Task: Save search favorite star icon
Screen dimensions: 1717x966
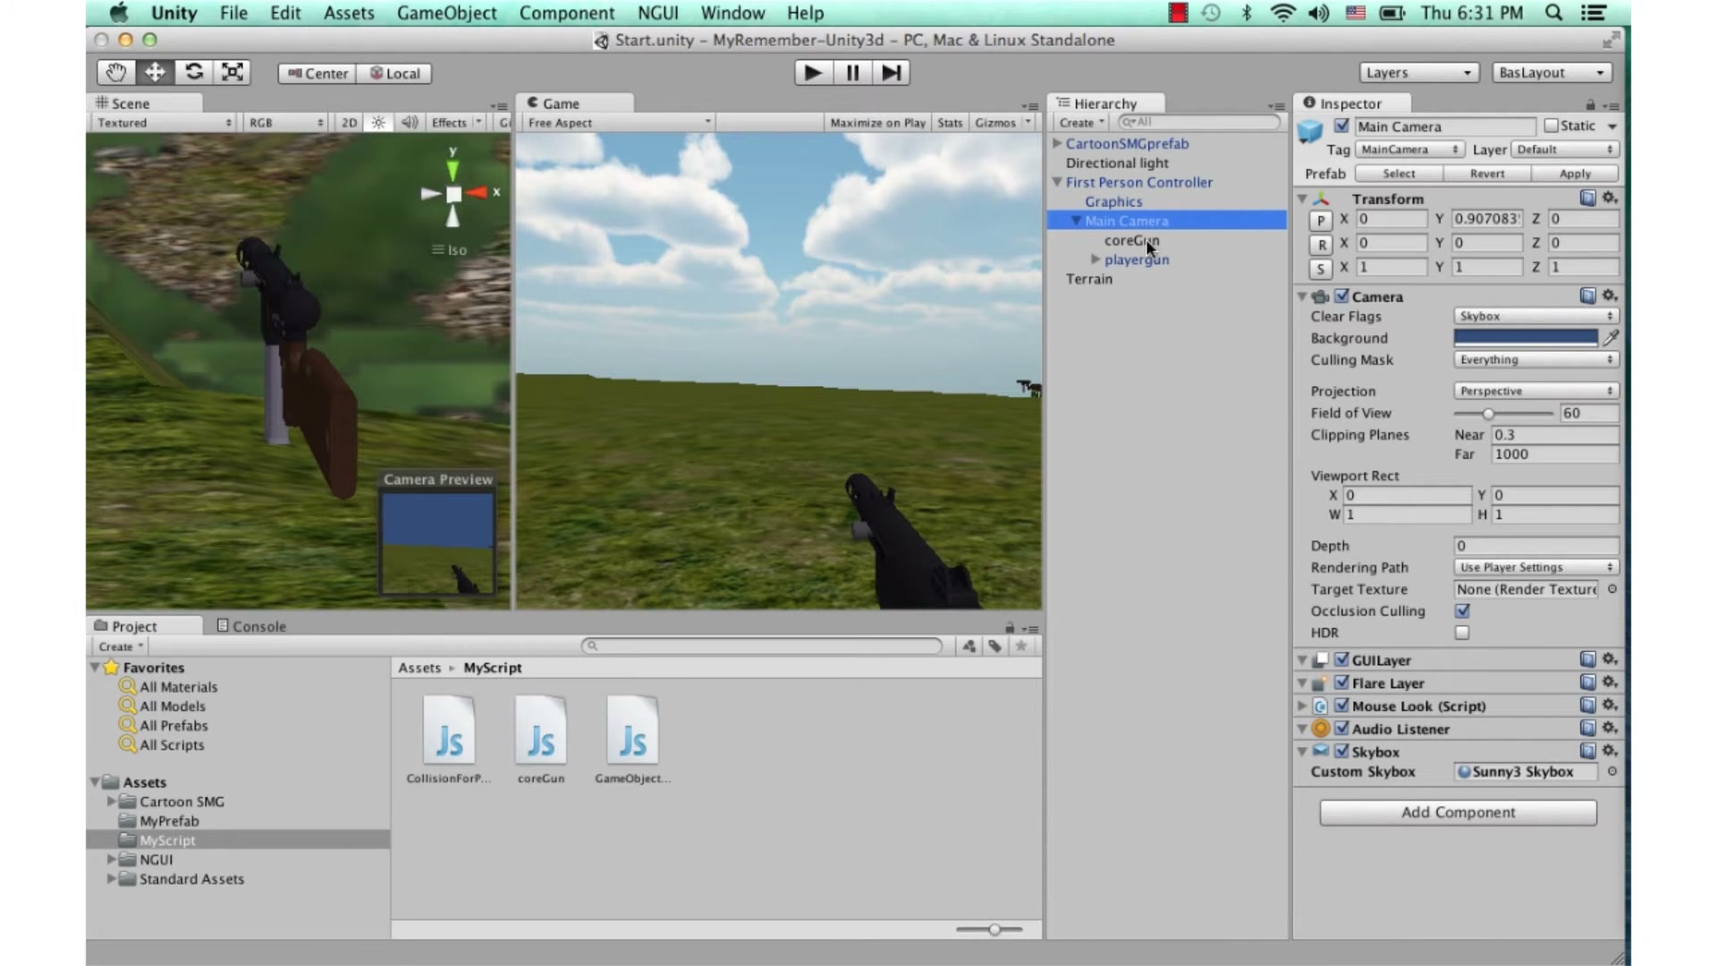Action: tap(1020, 646)
